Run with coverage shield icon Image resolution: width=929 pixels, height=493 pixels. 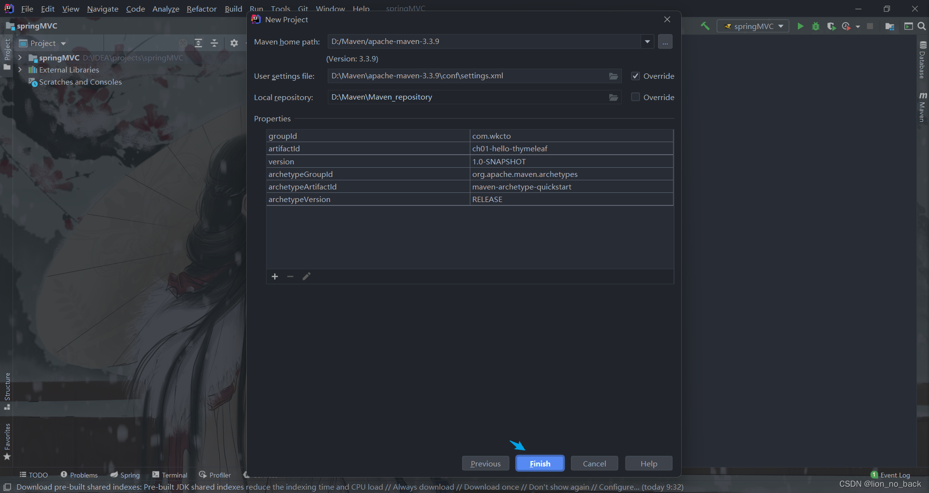tap(831, 26)
